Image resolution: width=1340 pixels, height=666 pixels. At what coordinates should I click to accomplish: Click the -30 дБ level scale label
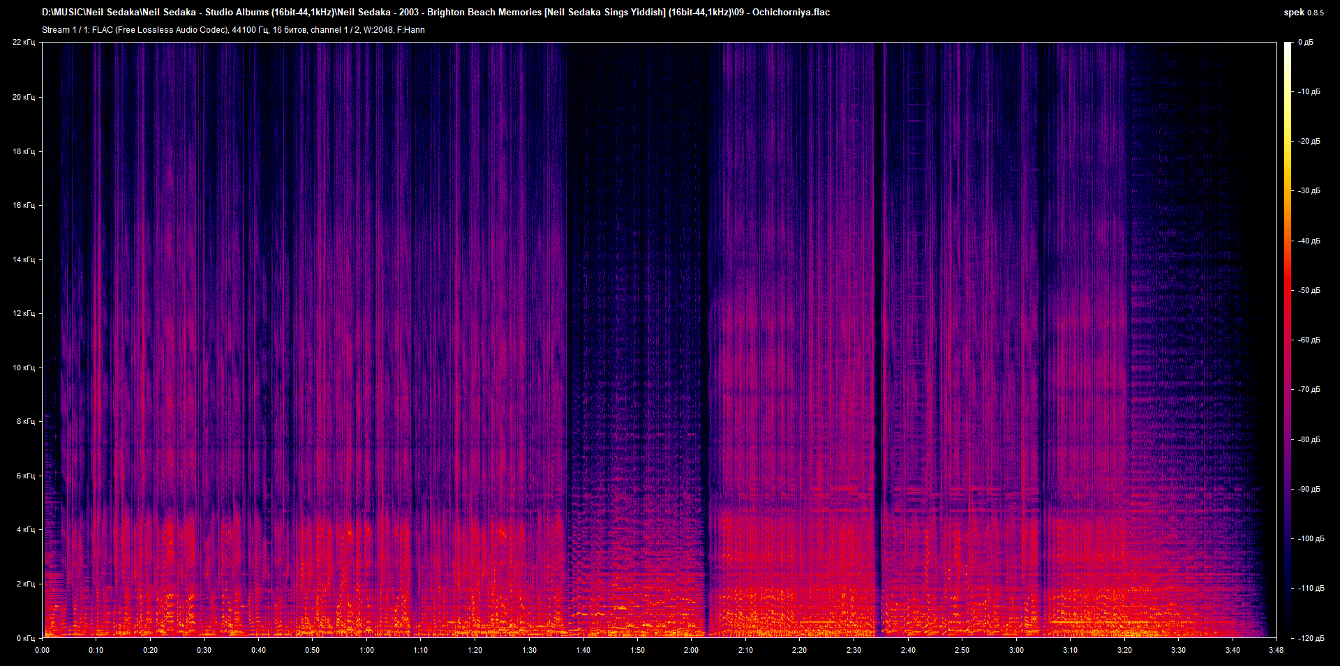tap(1309, 191)
